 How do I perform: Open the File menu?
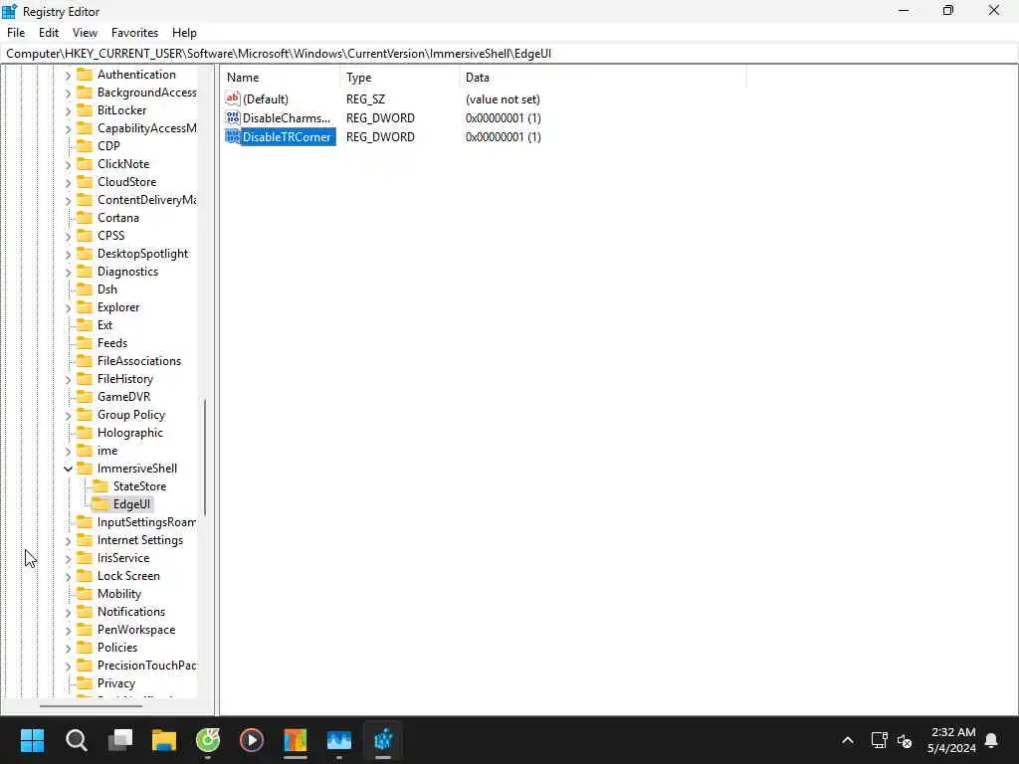coord(16,33)
